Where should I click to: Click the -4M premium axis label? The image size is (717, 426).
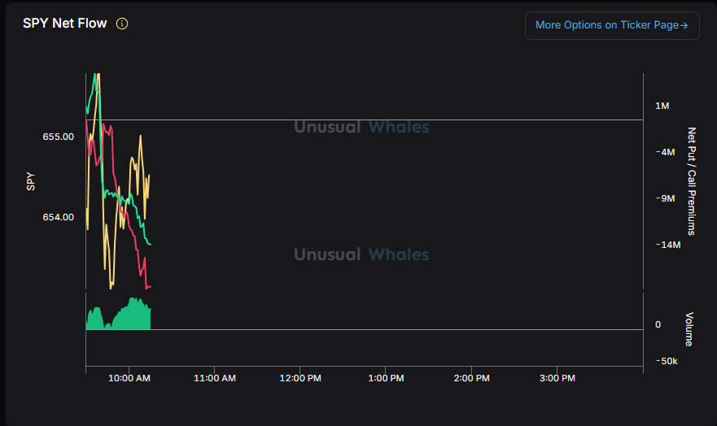[666, 152]
